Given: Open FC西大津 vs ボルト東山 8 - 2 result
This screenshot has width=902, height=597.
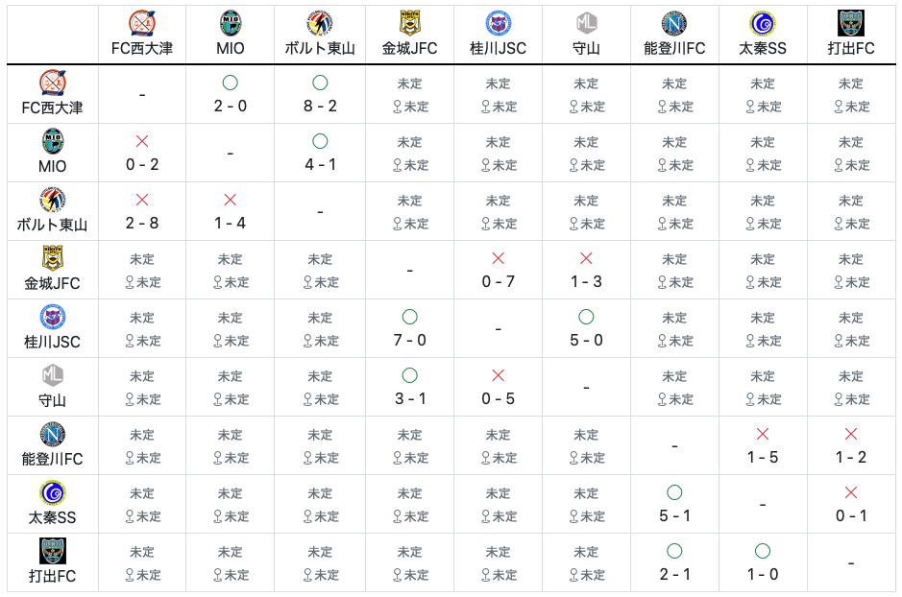Looking at the screenshot, I should (320, 106).
